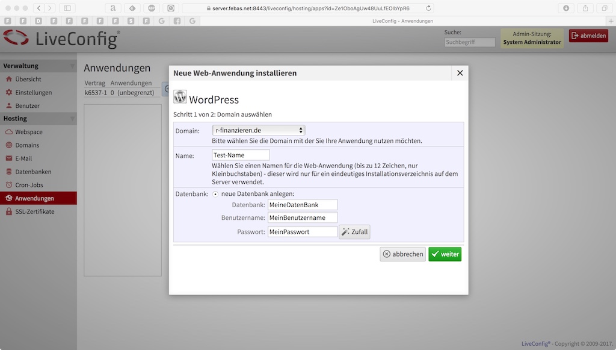Screen dimensions: 616x350
Task: Reload the page with the refresh icon
Action: point(428,8)
